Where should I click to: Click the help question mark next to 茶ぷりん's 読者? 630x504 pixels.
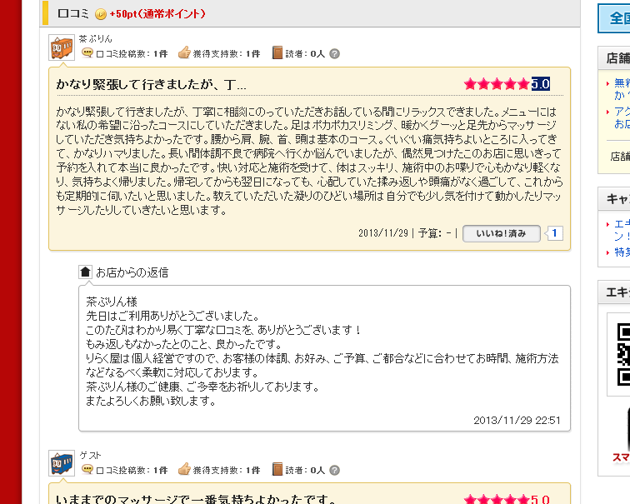[334, 54]
